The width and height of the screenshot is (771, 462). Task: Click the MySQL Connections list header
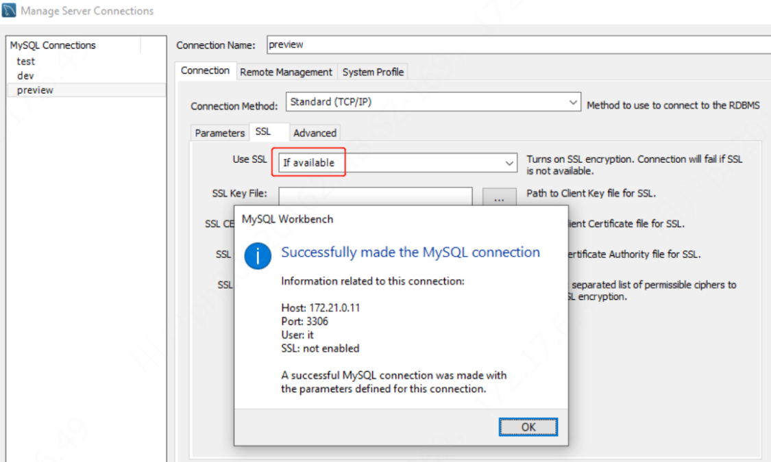(x=75, y=45)
